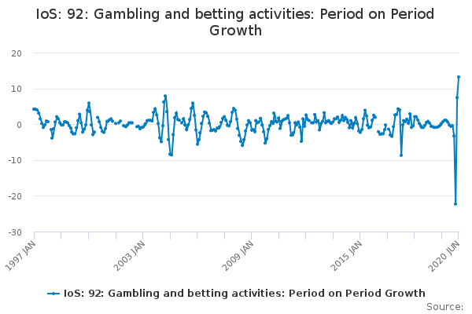Click the y-axis label -30
Image resolution: width=472 pixels, height=314 pixels.
[x=14, y=232]
